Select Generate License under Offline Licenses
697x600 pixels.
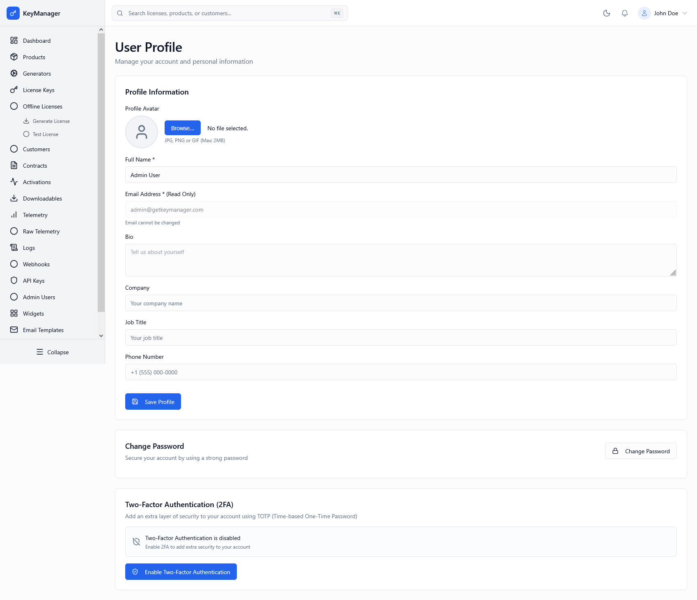click(52, 121)
